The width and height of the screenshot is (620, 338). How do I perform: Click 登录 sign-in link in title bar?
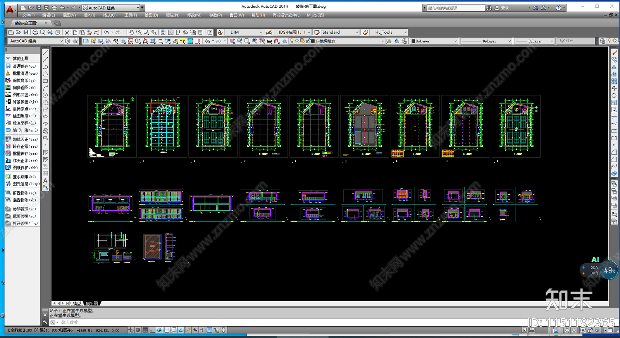pos(505,8)
